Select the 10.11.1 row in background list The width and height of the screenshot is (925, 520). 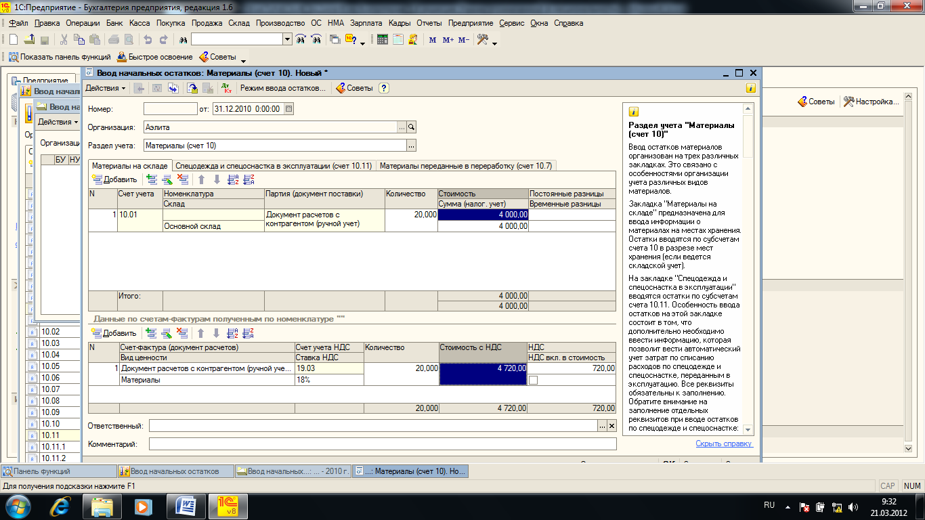point(54,447)
